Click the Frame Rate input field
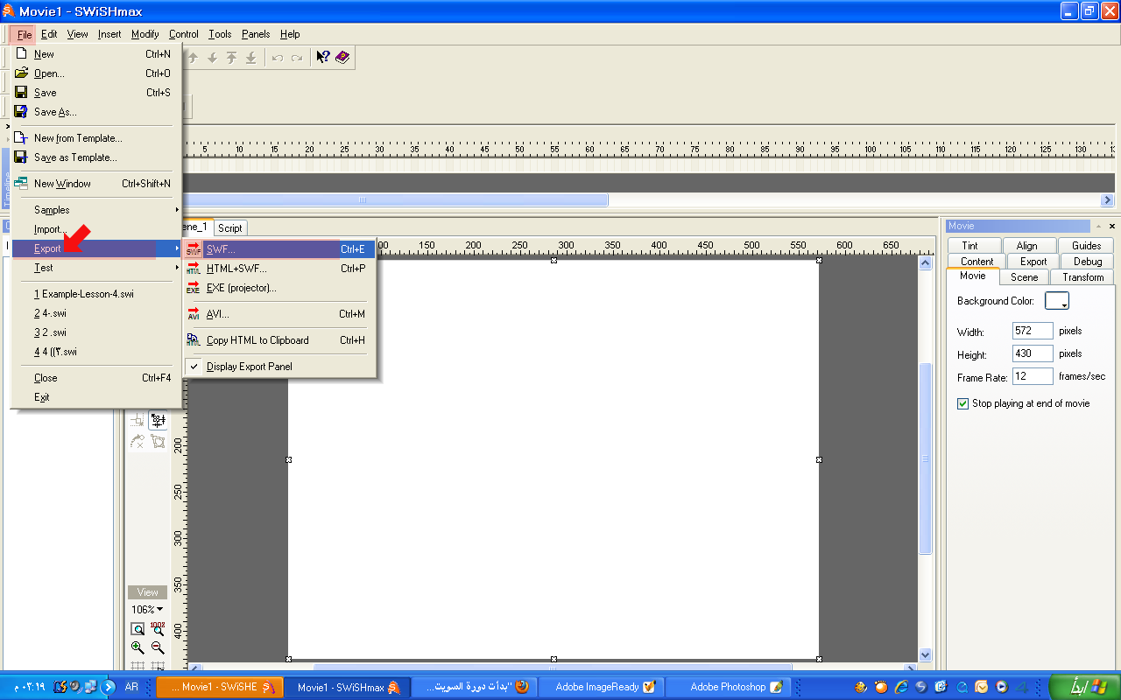1121x700 pixels. [x=1032, y=376]
